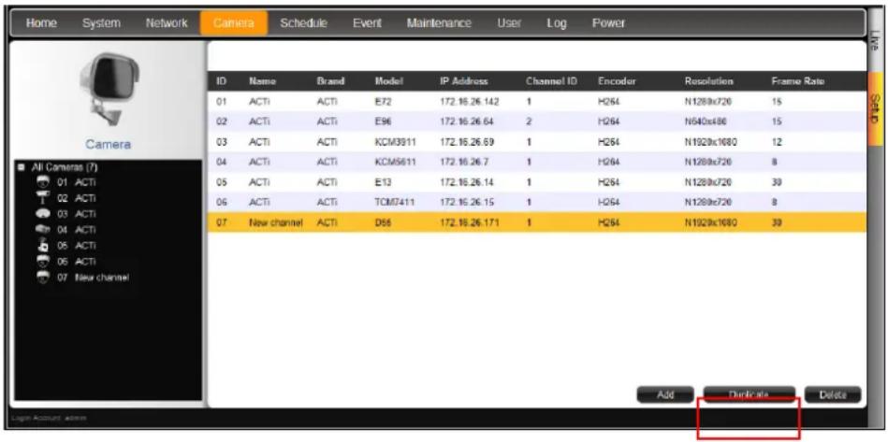This screenshot has height=442, width=888.
Task: View the Log tab
Action: [556, 23]
